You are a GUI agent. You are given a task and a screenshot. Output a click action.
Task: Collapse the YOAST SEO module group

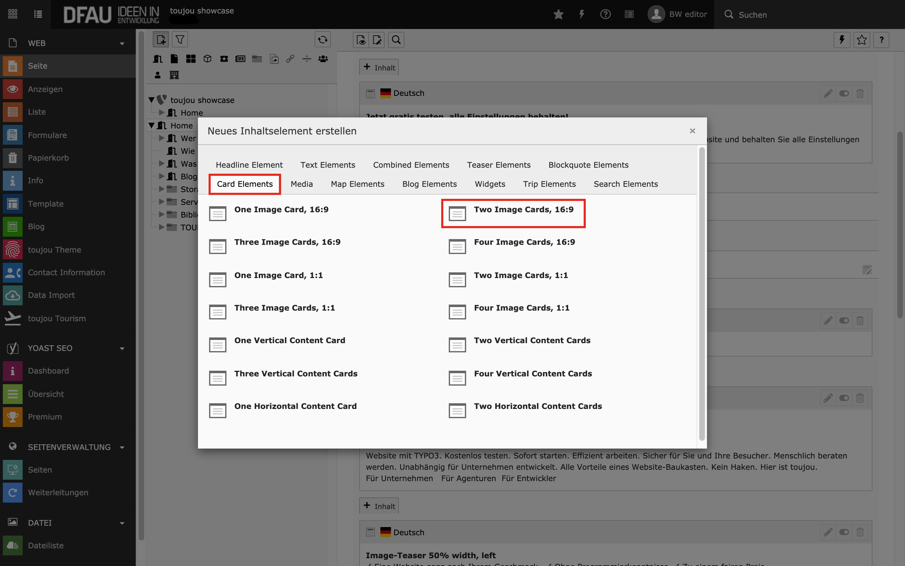[122, 348]
